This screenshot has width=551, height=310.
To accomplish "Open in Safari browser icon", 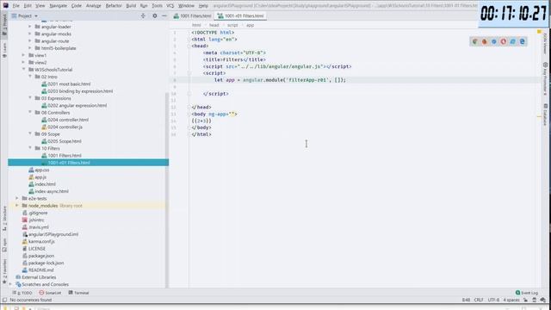I will pyautogui.click(x=494, y=41).
